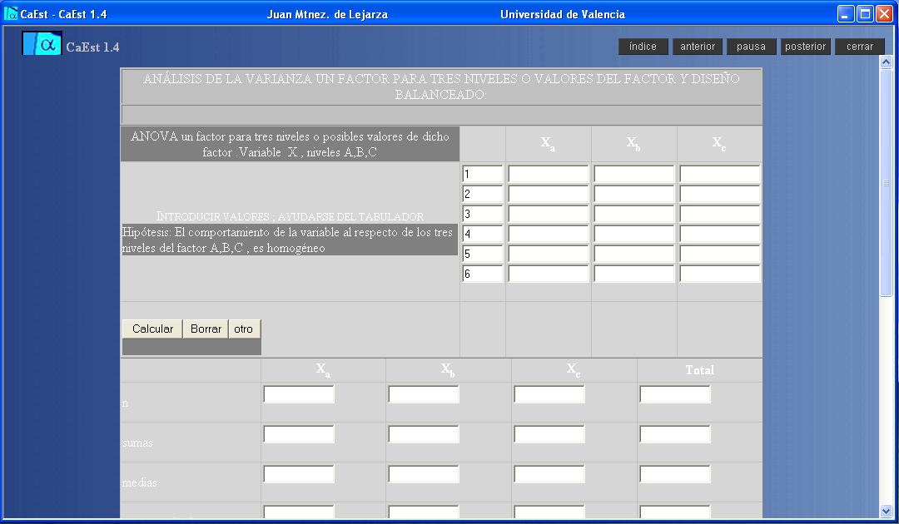Click the row number field showing 1

(x=482, y=174)
